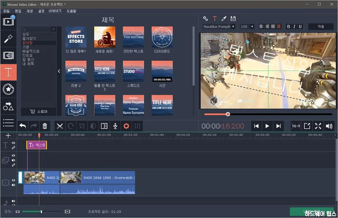Select the 스튜디오 title thumbnail
This screenshot has height=218, width=338.
pos(133,71)
